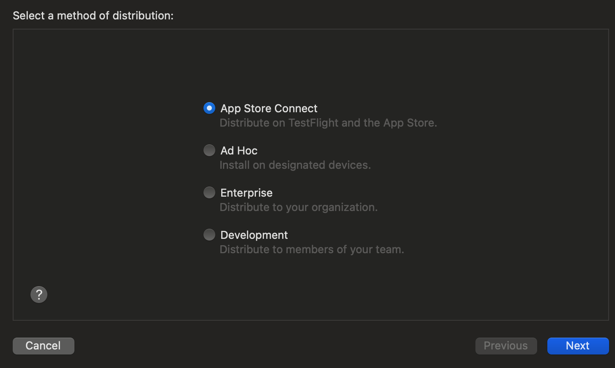Pick the Development distribution method
The width and height of the screenshot is (615, 368).
pos(209,235)
